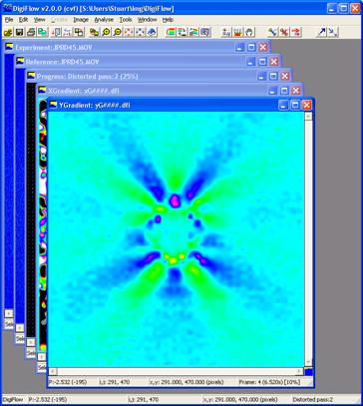This screenshot has width=363, height=406.
Task: Click the YGradient vertical scrollbar up arrow
Action: coord(308,116)
